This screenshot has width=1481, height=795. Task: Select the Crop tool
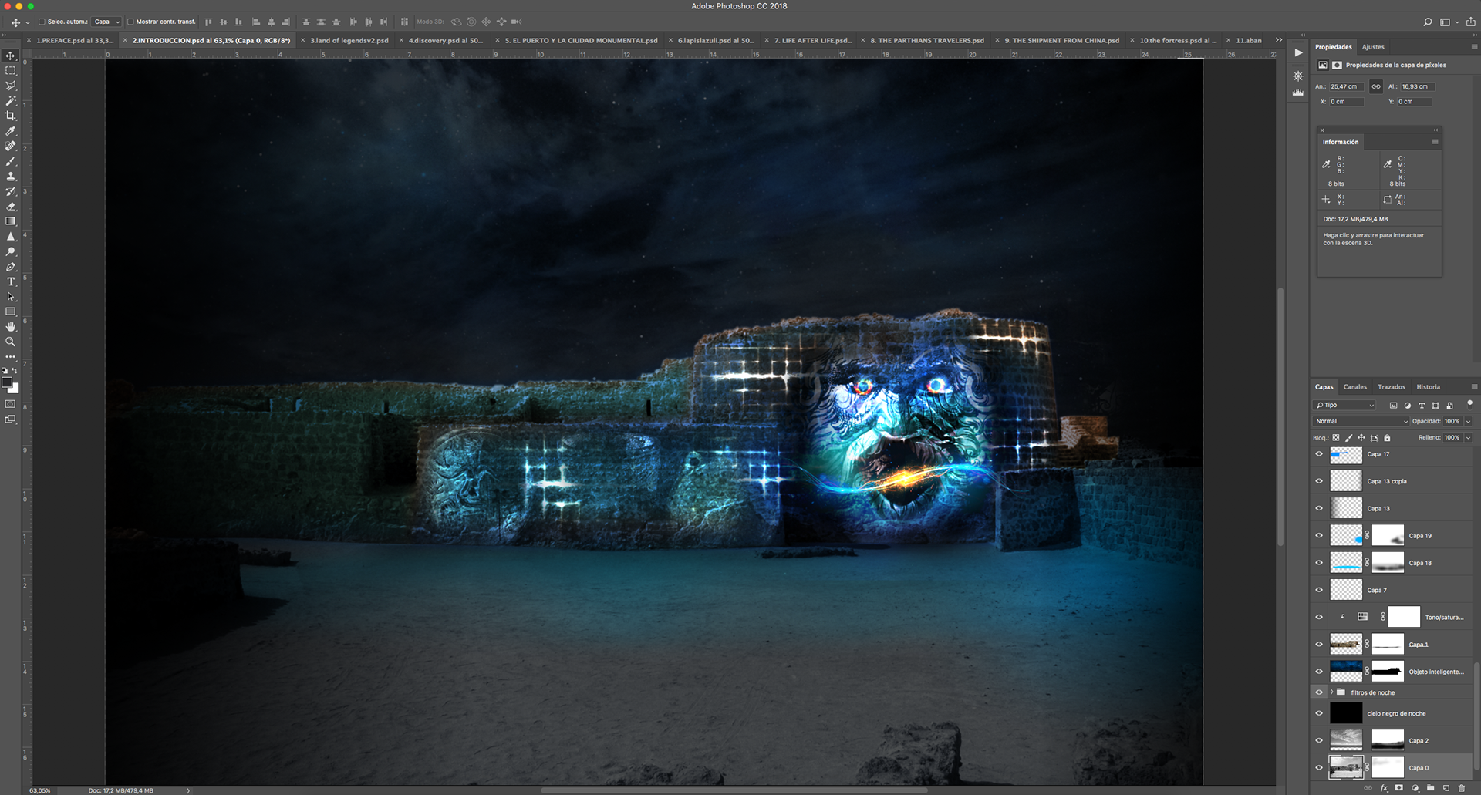tap(11, 116)
